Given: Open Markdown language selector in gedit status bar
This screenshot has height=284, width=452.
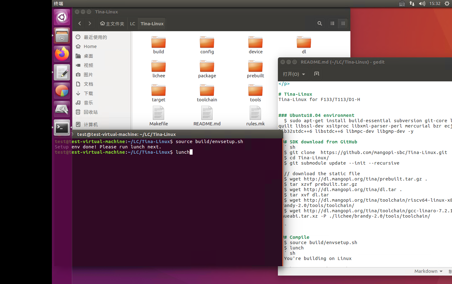Looking at the screenshot, I should 428,271.
